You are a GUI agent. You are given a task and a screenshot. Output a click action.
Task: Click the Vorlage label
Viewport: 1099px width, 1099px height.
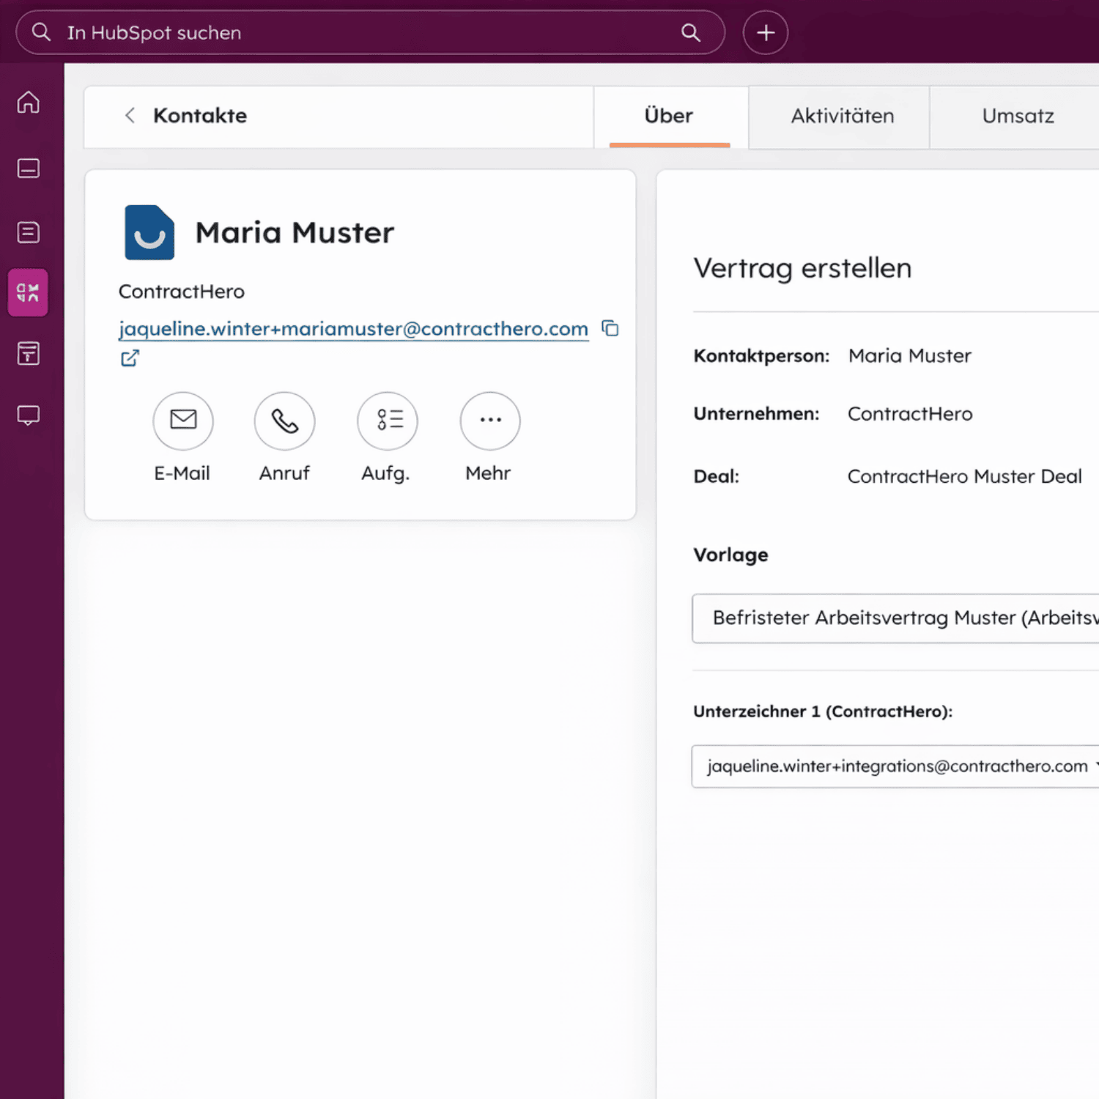pos(731,555)
